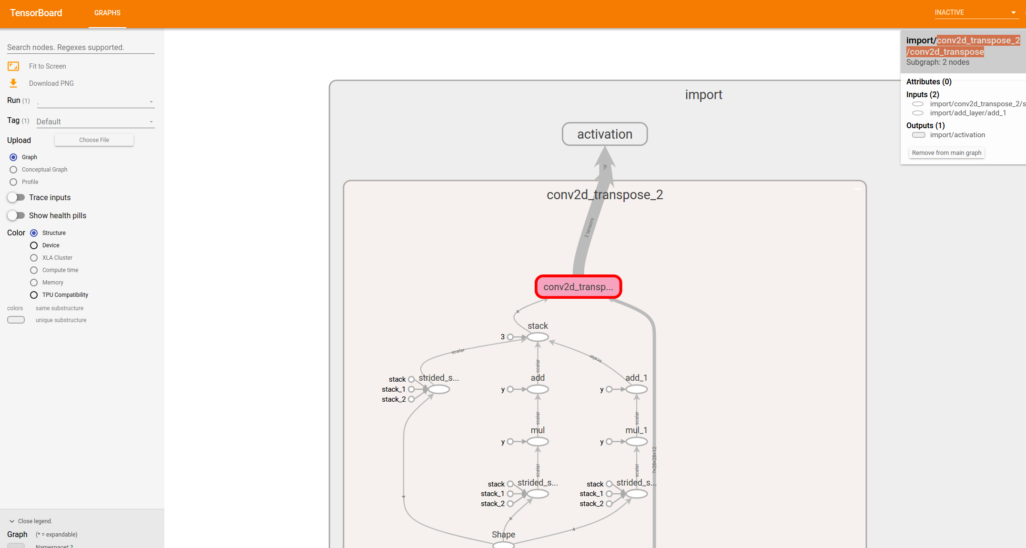Select the highlighted conv2d_transp node

click(578, 287)
